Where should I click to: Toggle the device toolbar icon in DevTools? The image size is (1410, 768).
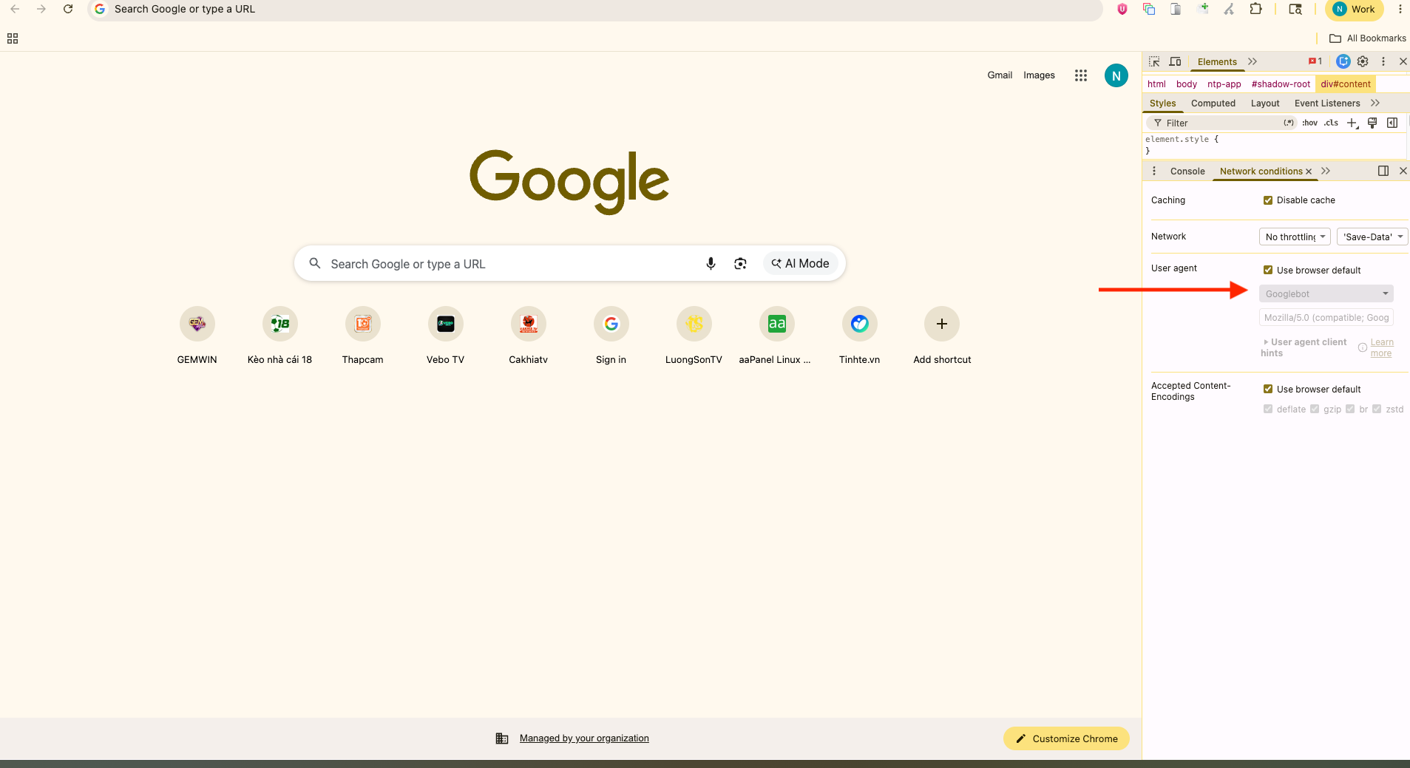[x=1175, y=61]
